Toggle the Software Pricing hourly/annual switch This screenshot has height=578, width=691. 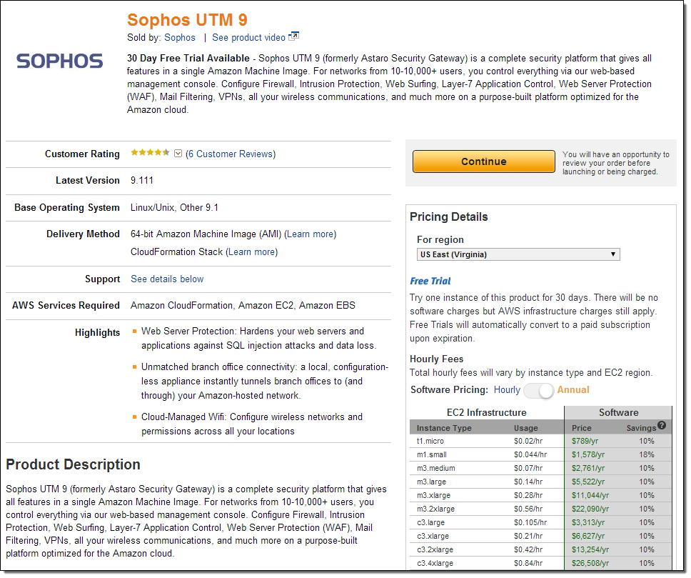(538, 390)
